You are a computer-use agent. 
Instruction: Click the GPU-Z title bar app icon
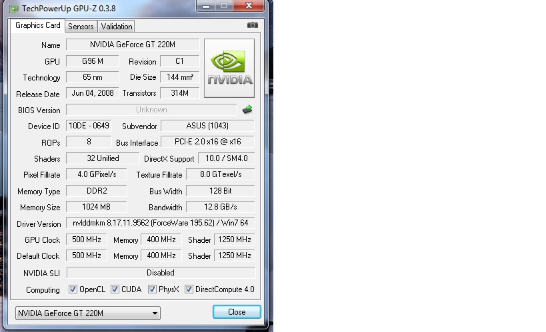pyautogui.click(x=14, y=9)
